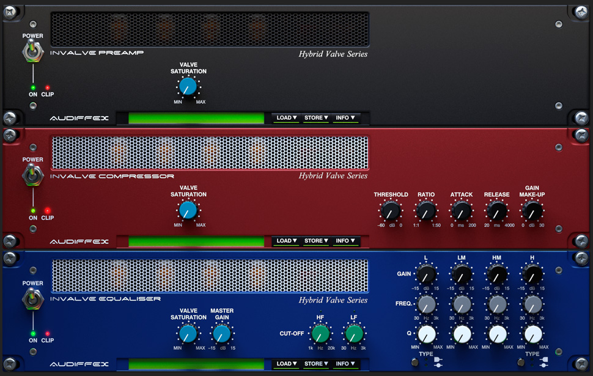Click the Preamp green preset display
This screenshot has height=376, width=593.
coord(196,119)
